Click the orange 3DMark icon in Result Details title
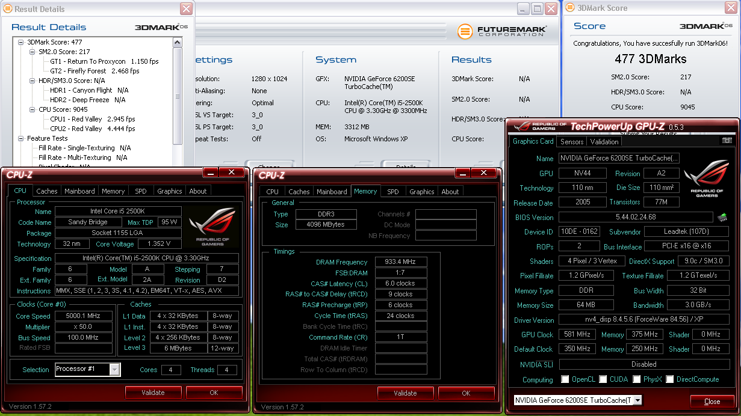741x416 pixels. pos(8,8)
